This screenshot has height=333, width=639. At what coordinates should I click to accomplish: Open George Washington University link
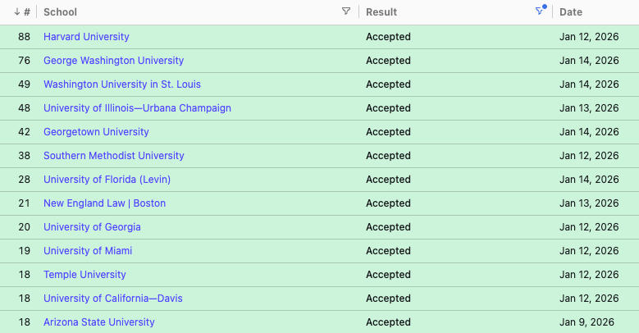pyautogui.click(x=114, y=61)
